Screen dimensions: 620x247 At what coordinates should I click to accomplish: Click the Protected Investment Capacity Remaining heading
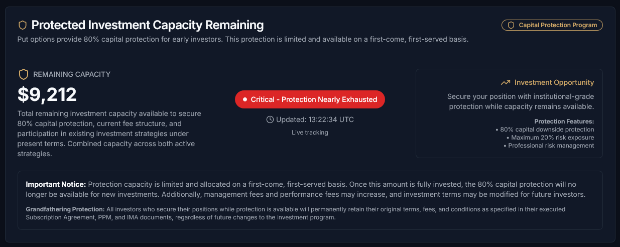click(x=147, y=25)
